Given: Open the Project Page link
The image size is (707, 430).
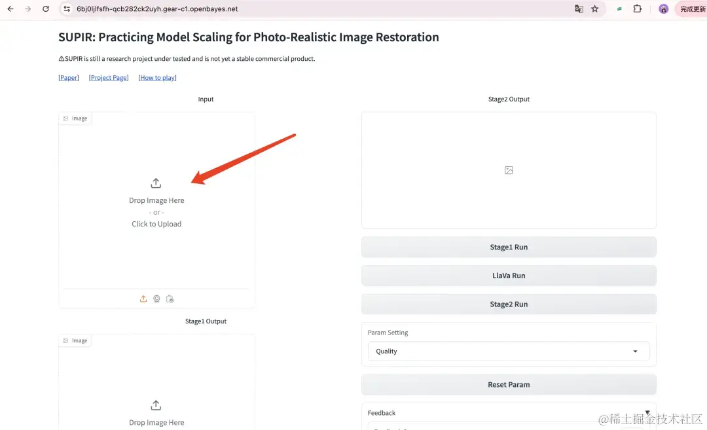Looking at the screenshot, I should click(x=109, y=77).
